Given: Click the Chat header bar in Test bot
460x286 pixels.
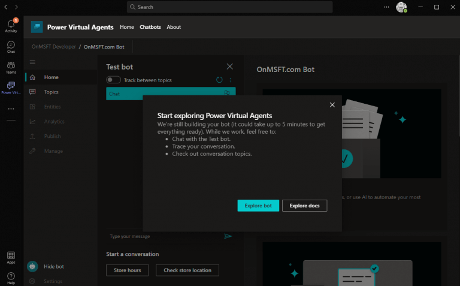Looking at the screenshot, I should point(171,94).
